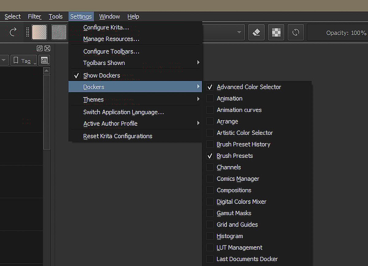The width and height of the screenshot is (368, 266).
Task: Click the preset list scrollbar handle
Action: coord(47,112)
